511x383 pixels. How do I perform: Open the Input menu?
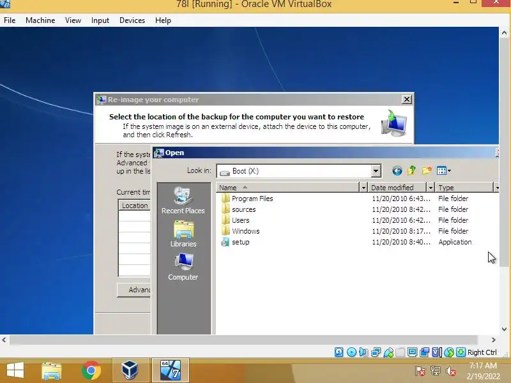tap(100, 20)
